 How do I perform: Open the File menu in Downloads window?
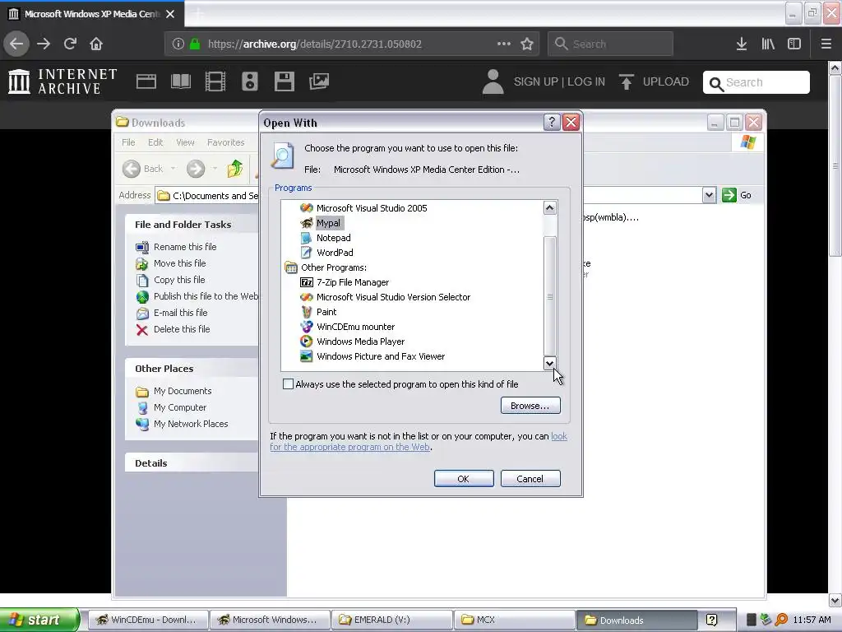click(128, 142)
